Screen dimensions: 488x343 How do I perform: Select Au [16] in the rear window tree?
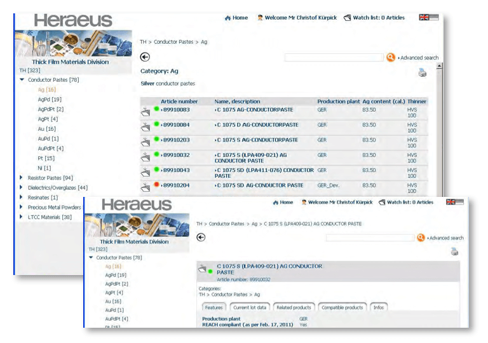(x=46, y=129)
